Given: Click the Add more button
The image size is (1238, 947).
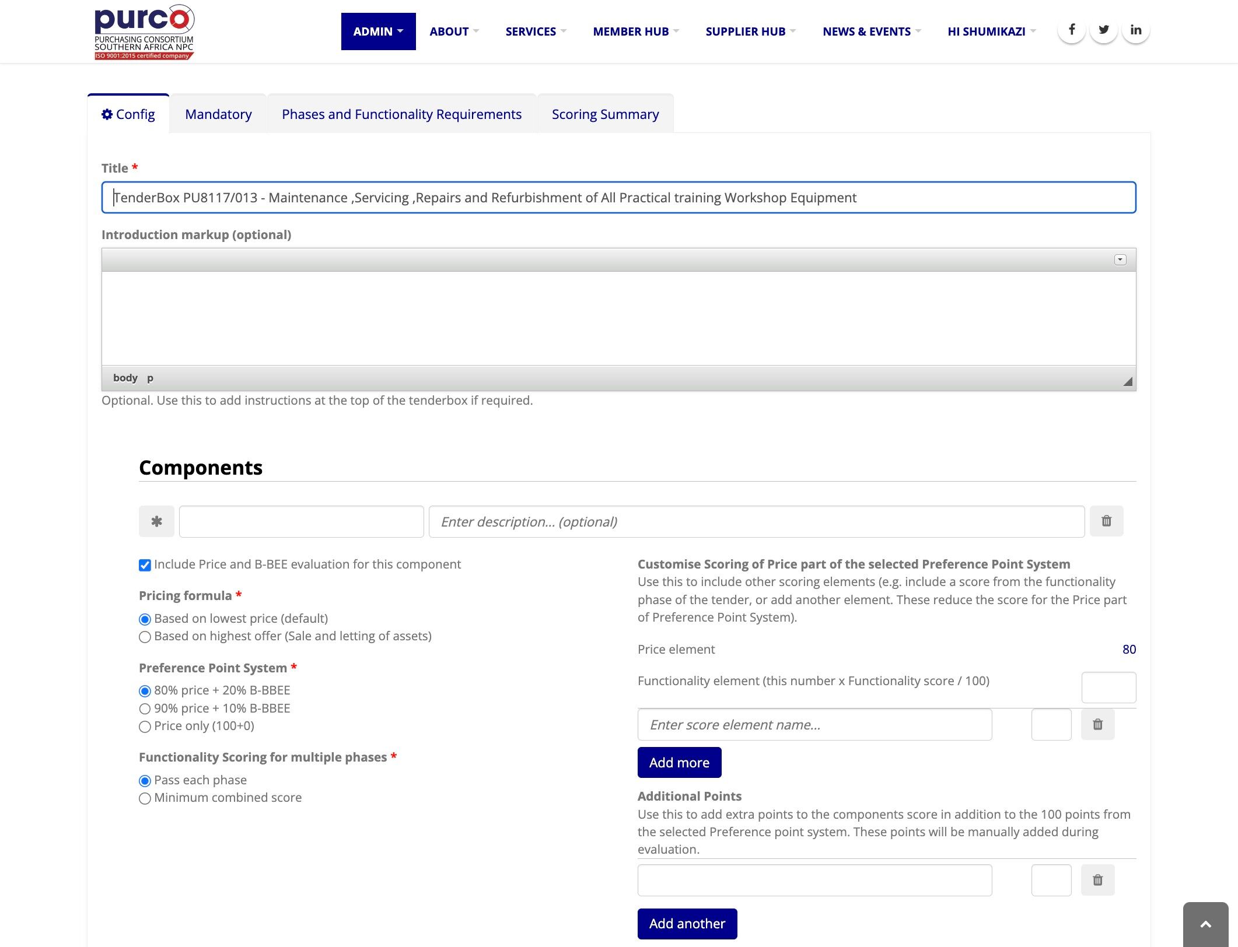Looking at the screenshot, I should pos(679,762).
